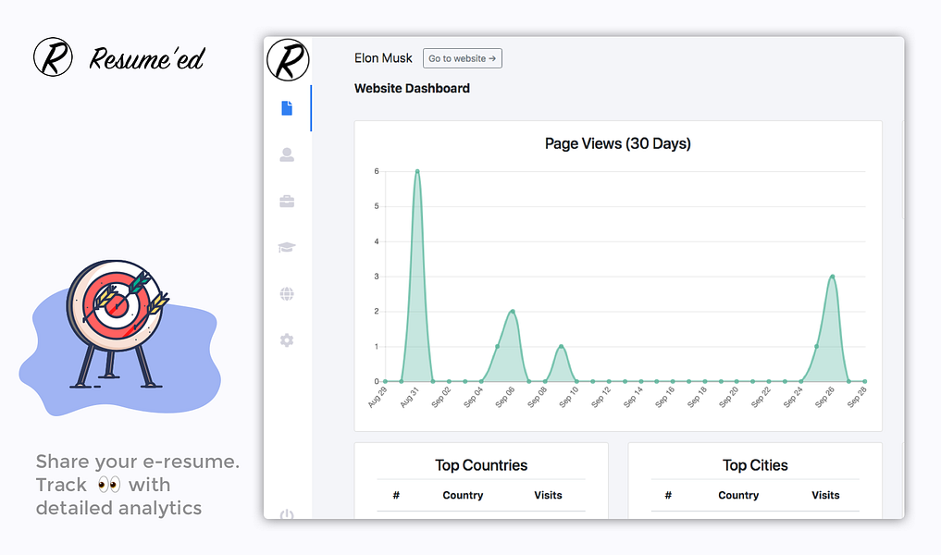Select the Aug 31 peak data point
This screenshot has width=941, height=555.
coord(417,172)
